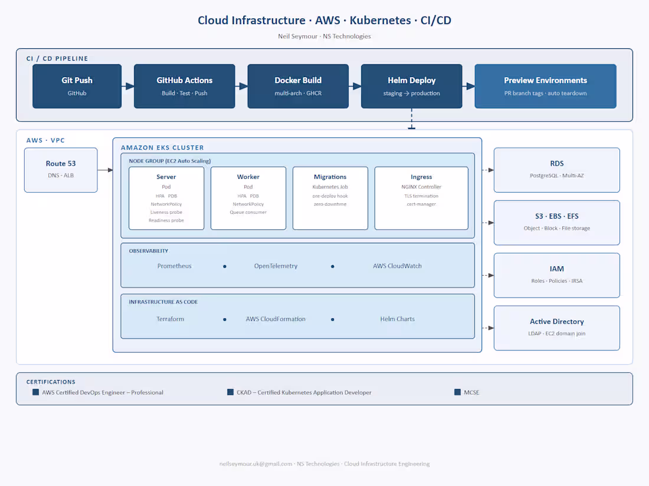Select the Active Directory box
649x486 pixels.
pos(557,328)
